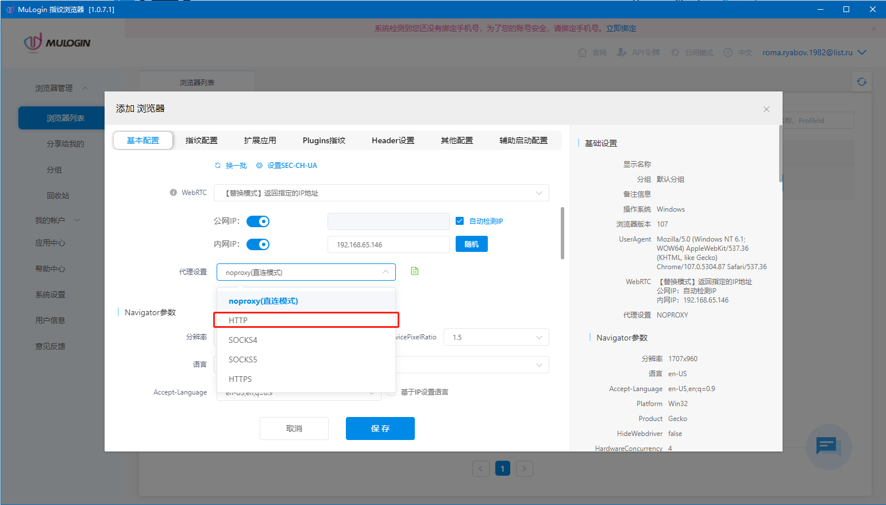The image size is (886, 505).
Task: Switch to 基本配置 tab
Action: 143,140
